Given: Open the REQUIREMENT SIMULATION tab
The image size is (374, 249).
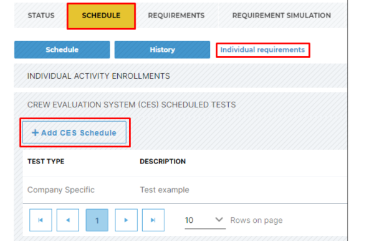Looking at the screenshot, I should pos(282,16).
